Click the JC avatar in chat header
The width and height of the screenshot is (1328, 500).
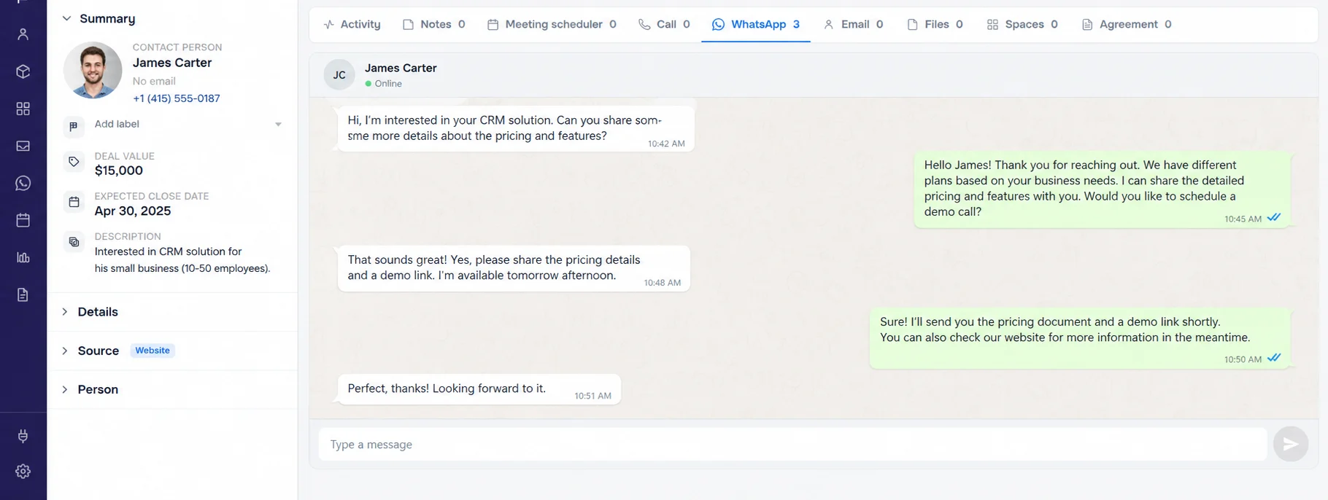click(339, 74)
